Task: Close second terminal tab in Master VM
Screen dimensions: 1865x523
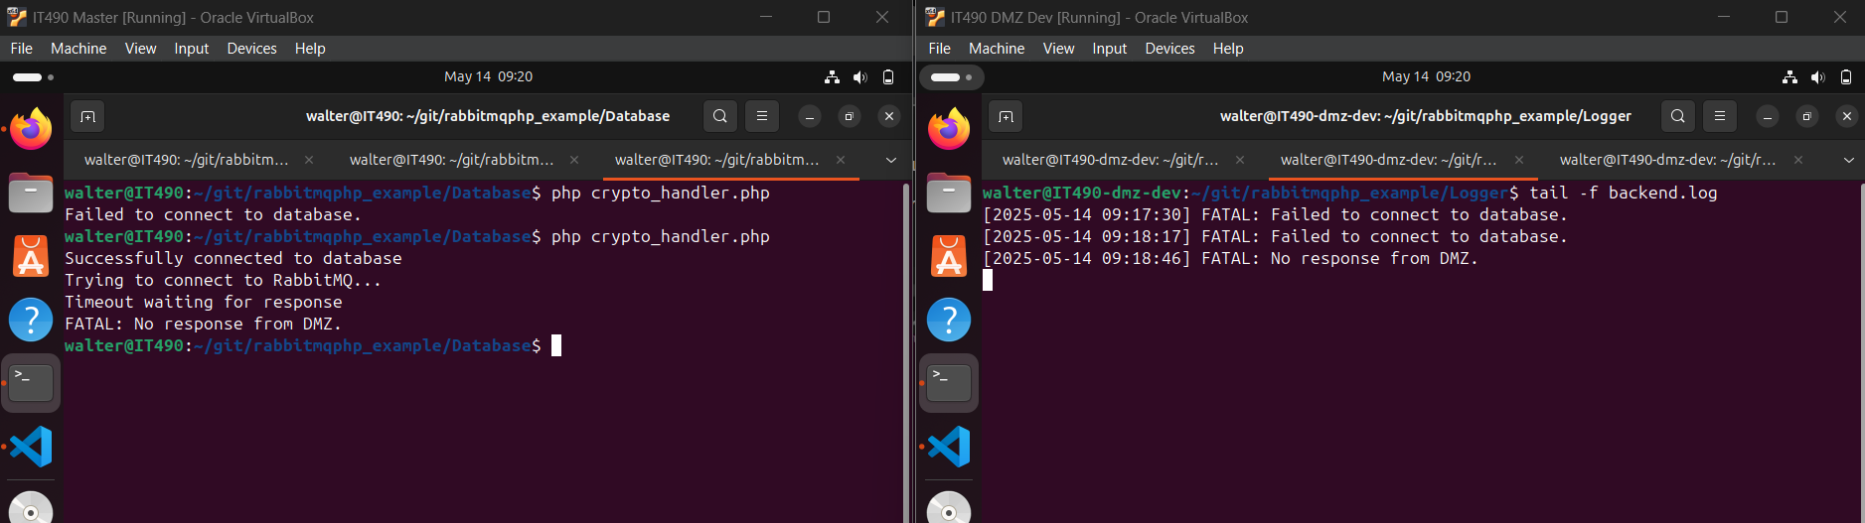Action: click(x=574, y=160)
